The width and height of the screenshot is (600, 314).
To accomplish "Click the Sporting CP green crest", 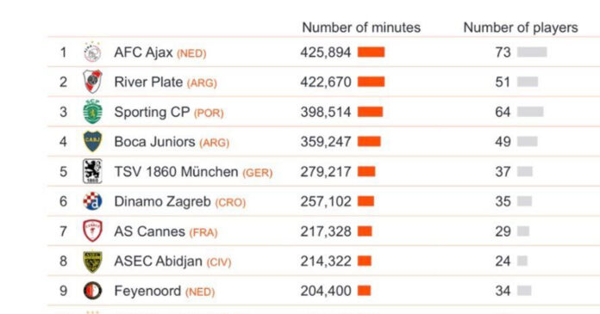I will click(x=92, y=112).
